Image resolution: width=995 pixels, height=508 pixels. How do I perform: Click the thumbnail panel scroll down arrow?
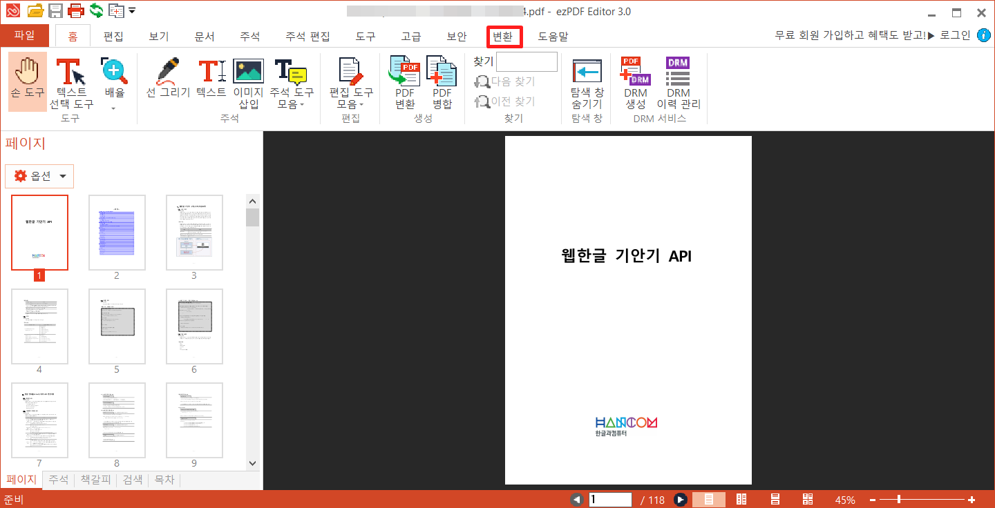click(252, 463)
